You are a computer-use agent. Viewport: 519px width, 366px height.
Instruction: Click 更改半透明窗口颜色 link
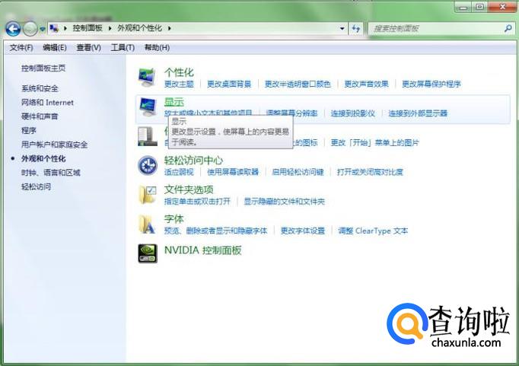point(298,84)
